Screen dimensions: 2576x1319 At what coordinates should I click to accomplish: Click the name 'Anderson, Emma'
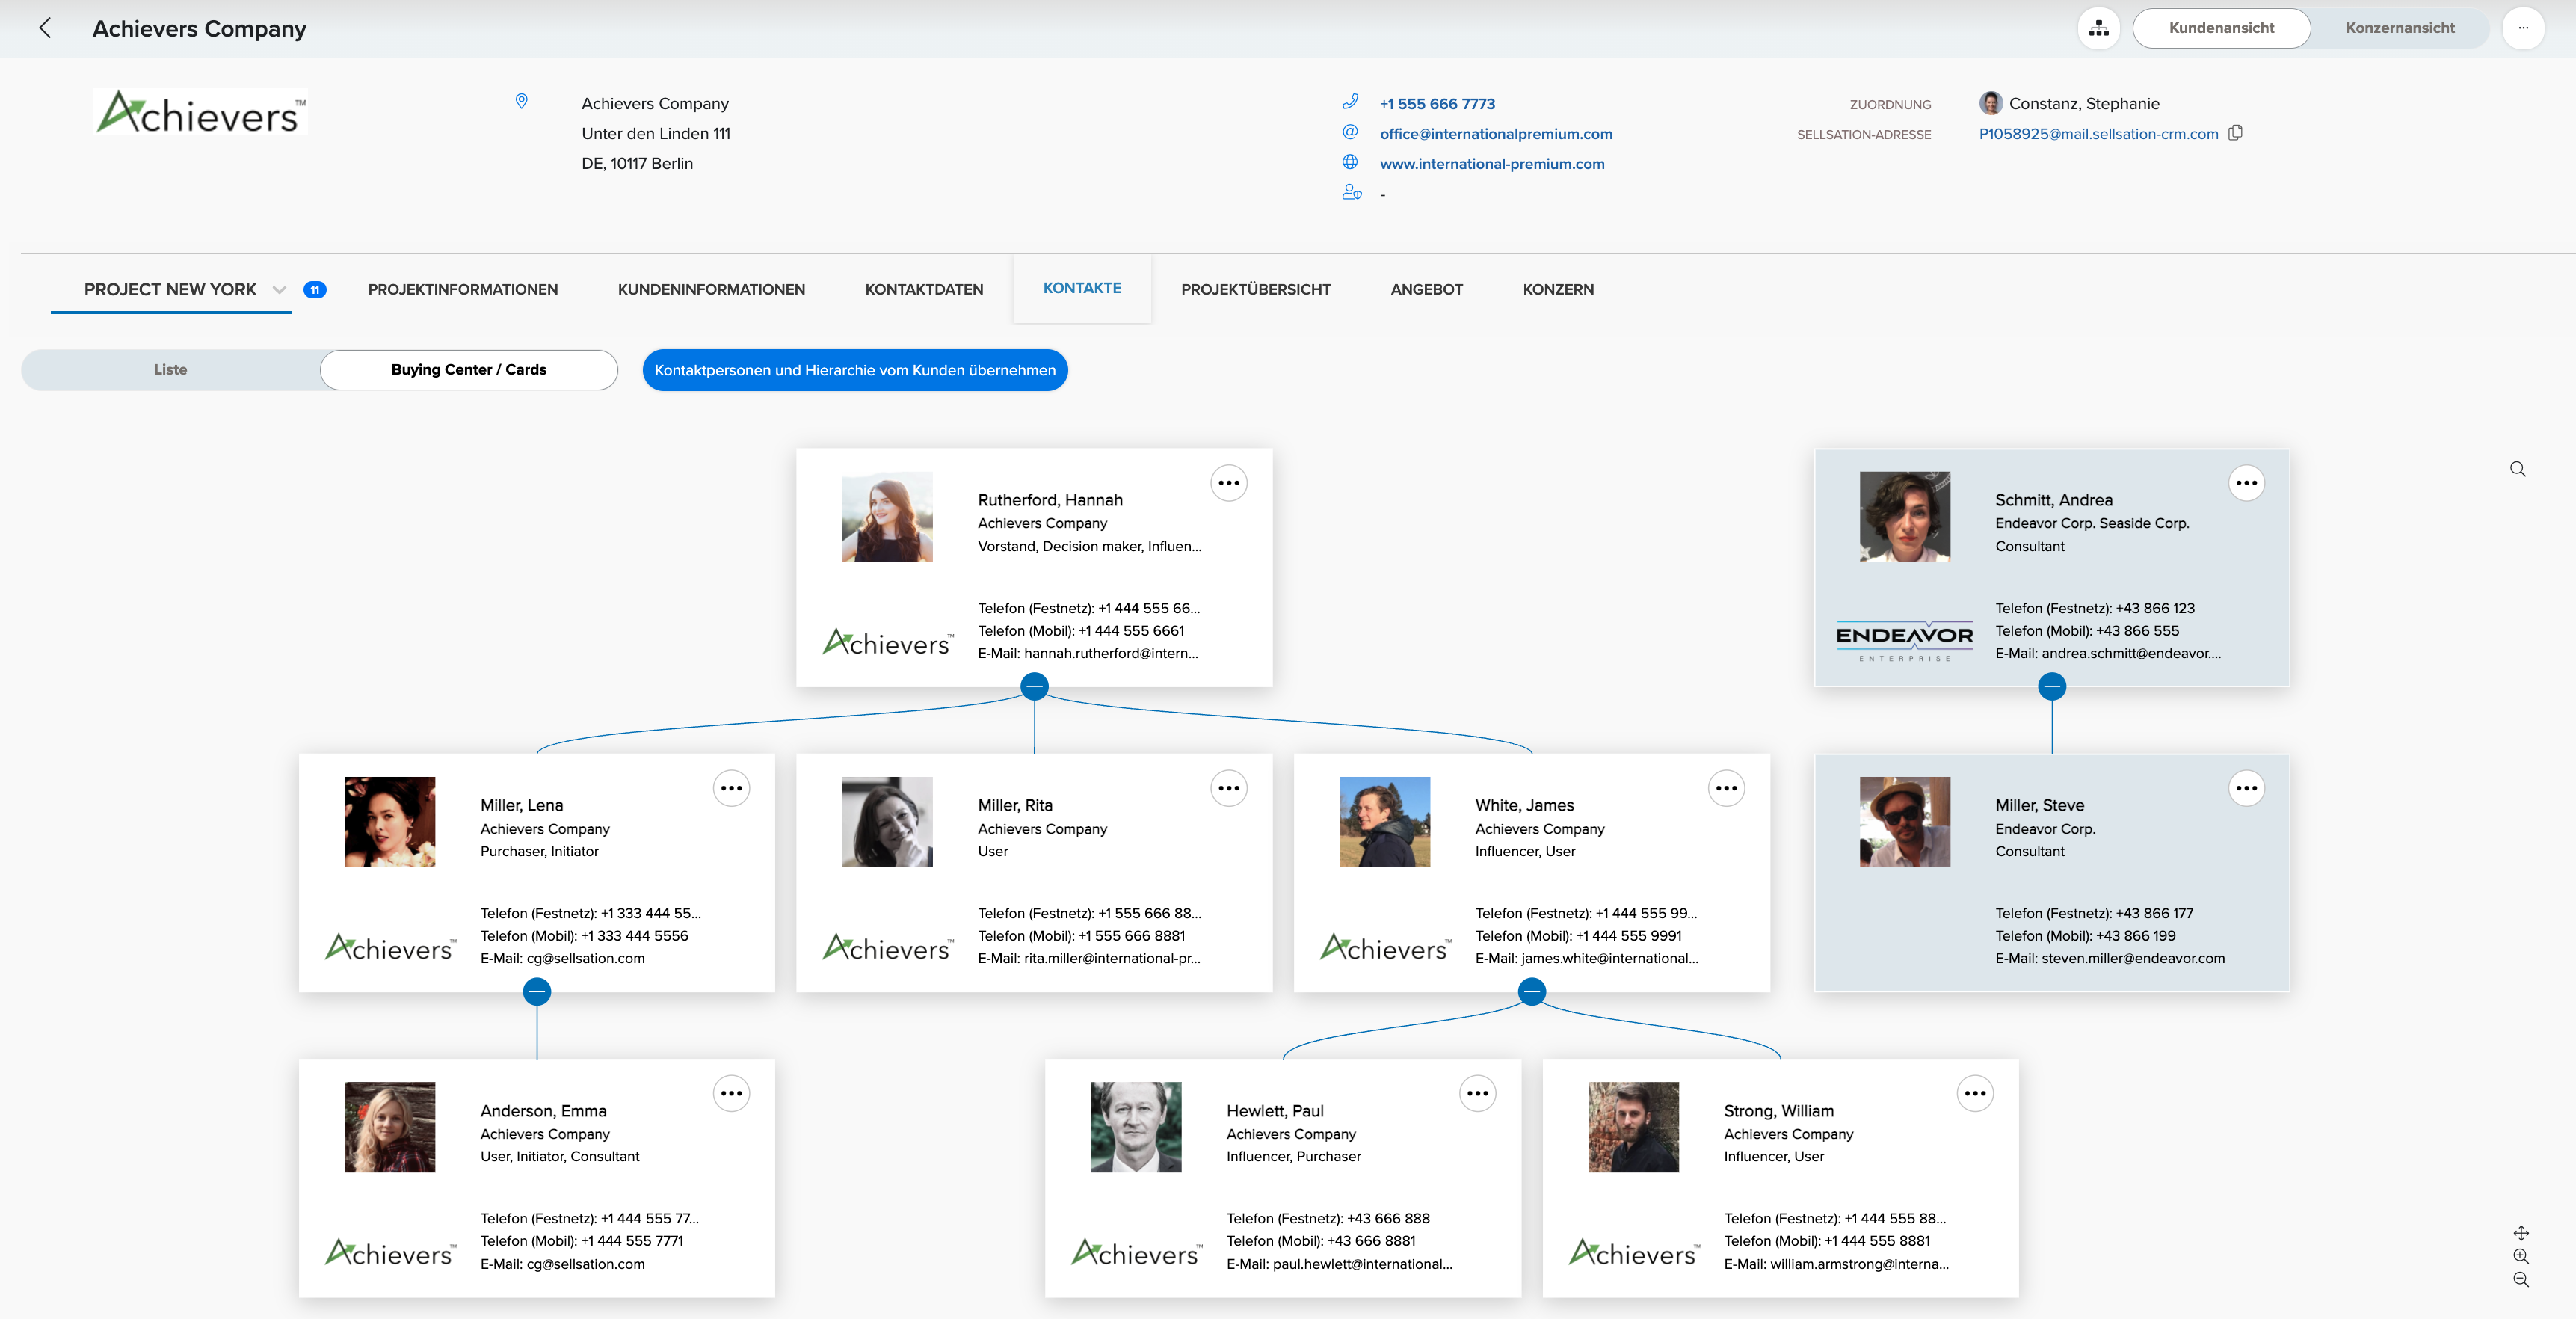[543, 1111]
